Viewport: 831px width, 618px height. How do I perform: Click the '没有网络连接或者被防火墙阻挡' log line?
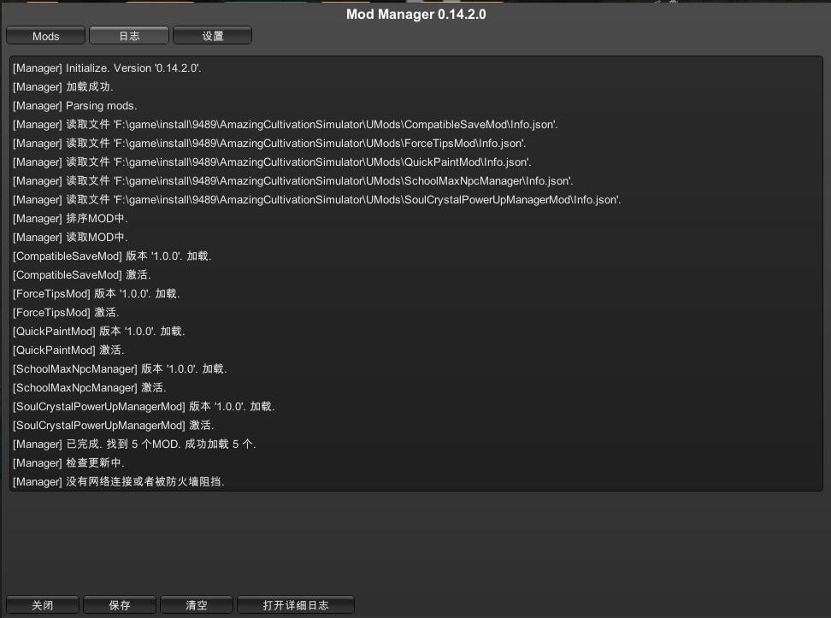click(119, 481)
